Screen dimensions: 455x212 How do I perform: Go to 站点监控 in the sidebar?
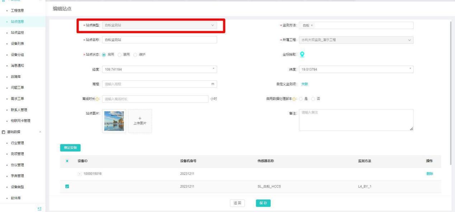(x=18, y=33)
